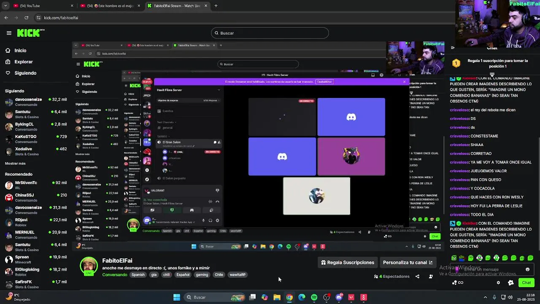Expand Havit Films Server dropdown in Discord
The image size is (540, 304).
point(219,90)
